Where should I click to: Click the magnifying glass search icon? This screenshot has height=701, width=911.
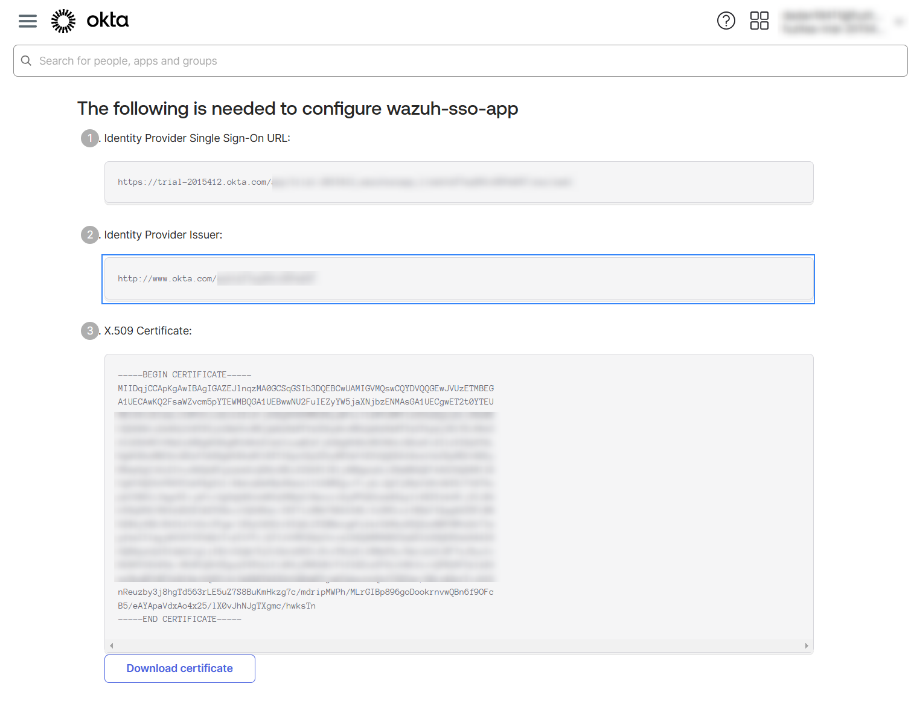pos(26,60)
